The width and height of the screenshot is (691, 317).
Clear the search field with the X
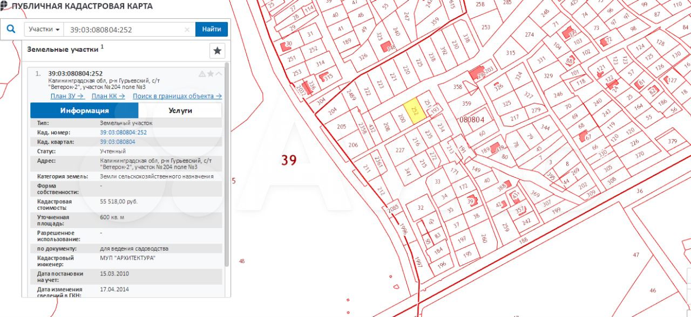[x=187, y=30]
